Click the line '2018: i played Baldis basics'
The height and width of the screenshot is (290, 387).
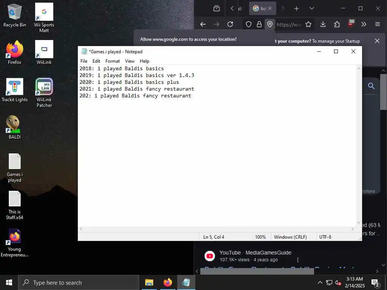click(x=121, y=69)
